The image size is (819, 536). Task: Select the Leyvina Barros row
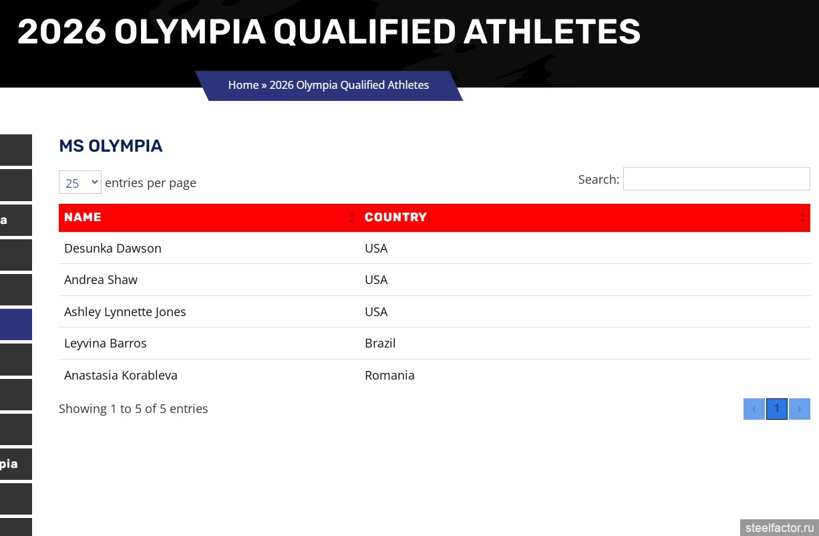point(106,343)
